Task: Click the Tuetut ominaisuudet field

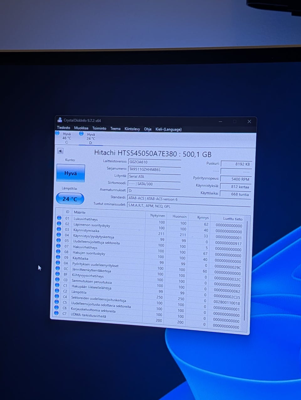Action: point(189,206)
